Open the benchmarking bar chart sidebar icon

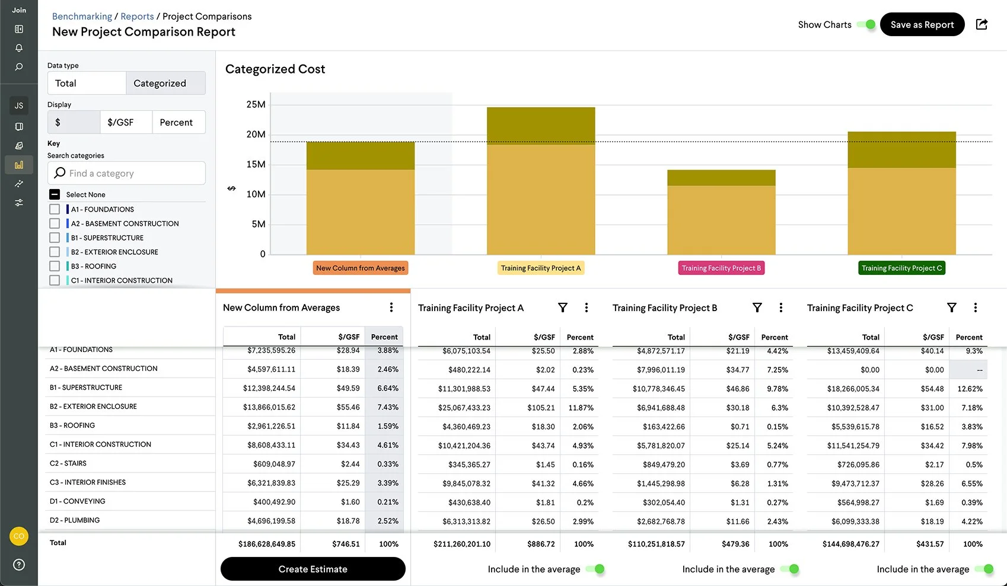pos(19,165)
